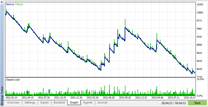Click the elapsed time 00:04:33 / 00:04:33
208x107 pixels.
tap(174, 103)
